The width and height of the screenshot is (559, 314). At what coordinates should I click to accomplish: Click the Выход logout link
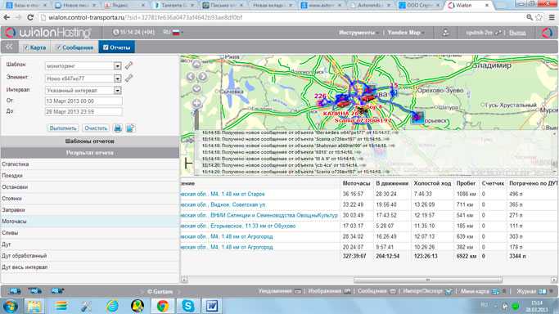pos(517,33)
